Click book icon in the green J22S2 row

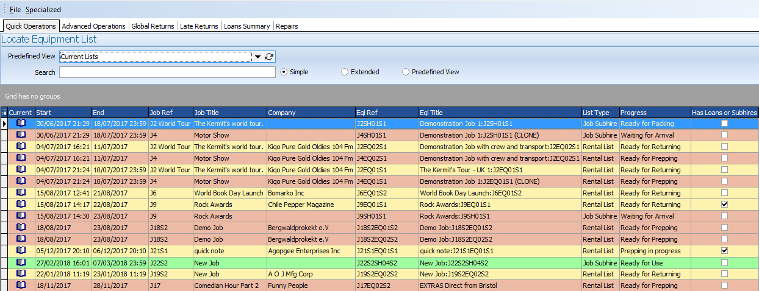pos(21,262)
